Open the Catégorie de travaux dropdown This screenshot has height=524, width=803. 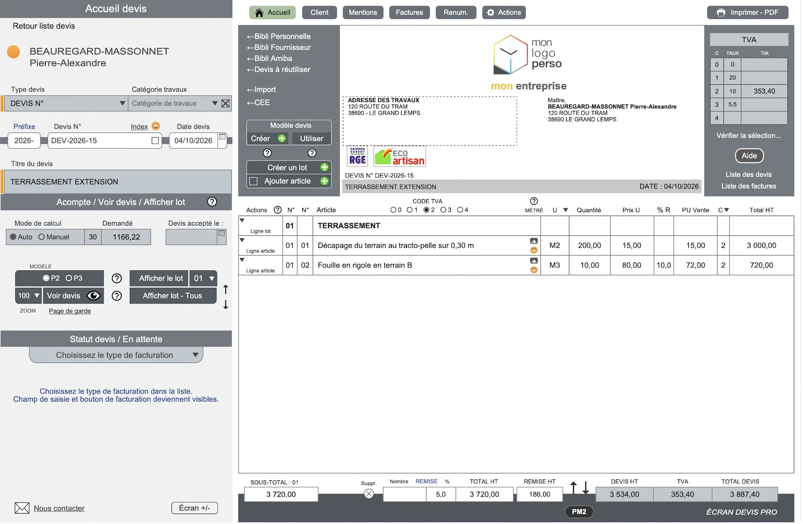pos(215,104)
